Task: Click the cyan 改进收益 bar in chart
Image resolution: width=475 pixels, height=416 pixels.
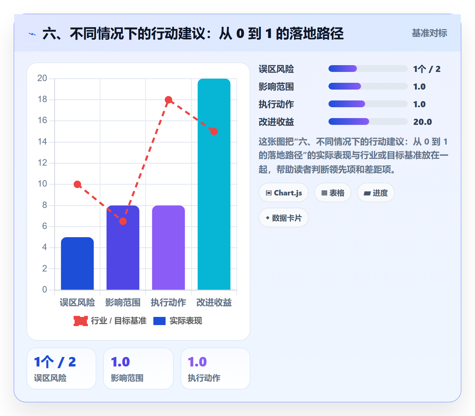Action: click(214, 184)
